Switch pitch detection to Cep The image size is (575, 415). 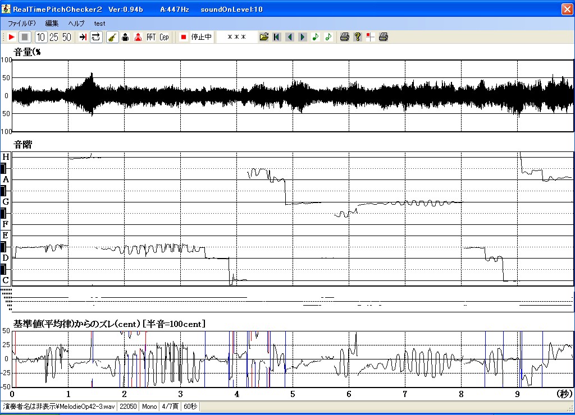(x=164, y=37)
